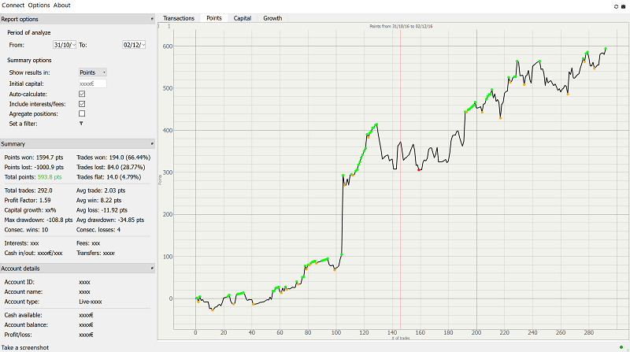
Task: Disable the Include interests/fees checkbox
Action: [x=82, y=104]
